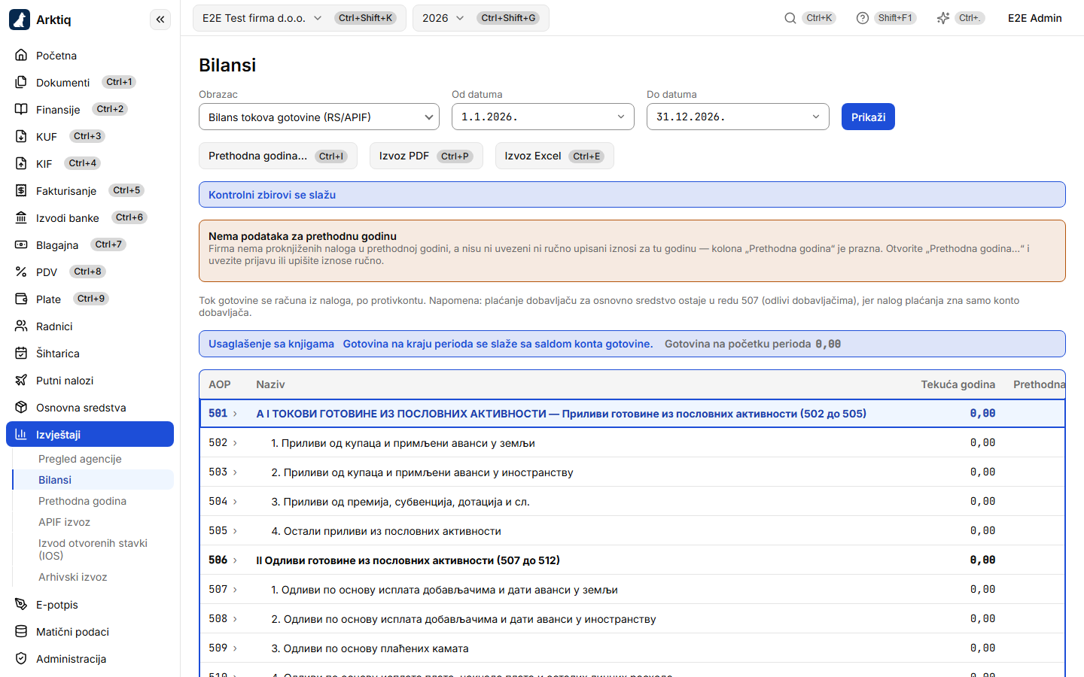Open Izvod otvorenih stavki (IOS)
The image size is (1084, 677).
[x=93, y=549]
